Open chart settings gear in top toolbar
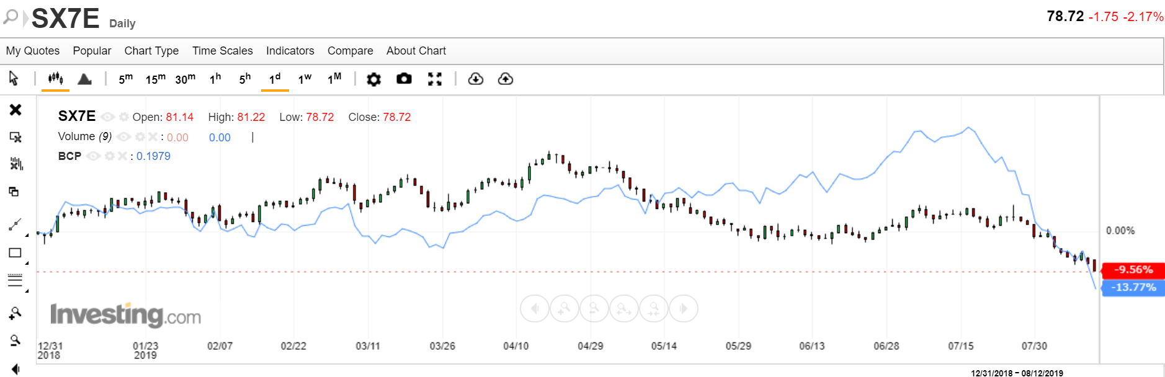This screenshot has width=1165, height=377. coord(373,79)
